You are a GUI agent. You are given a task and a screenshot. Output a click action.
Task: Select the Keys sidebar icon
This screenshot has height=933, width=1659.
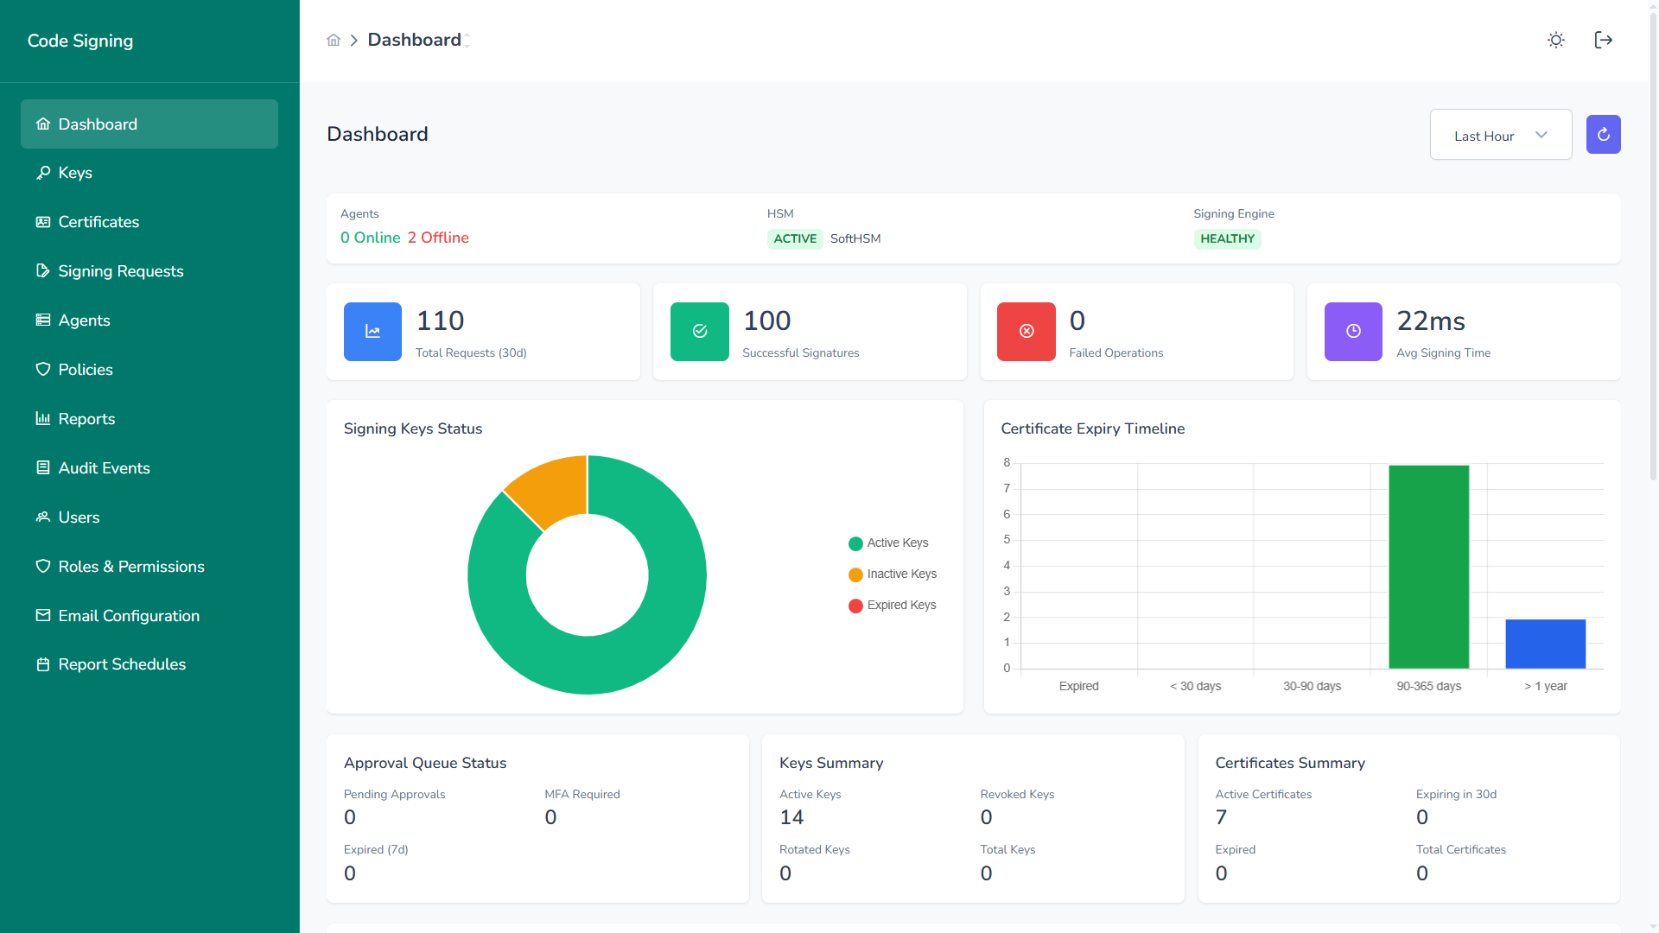(x=42, y=173)
